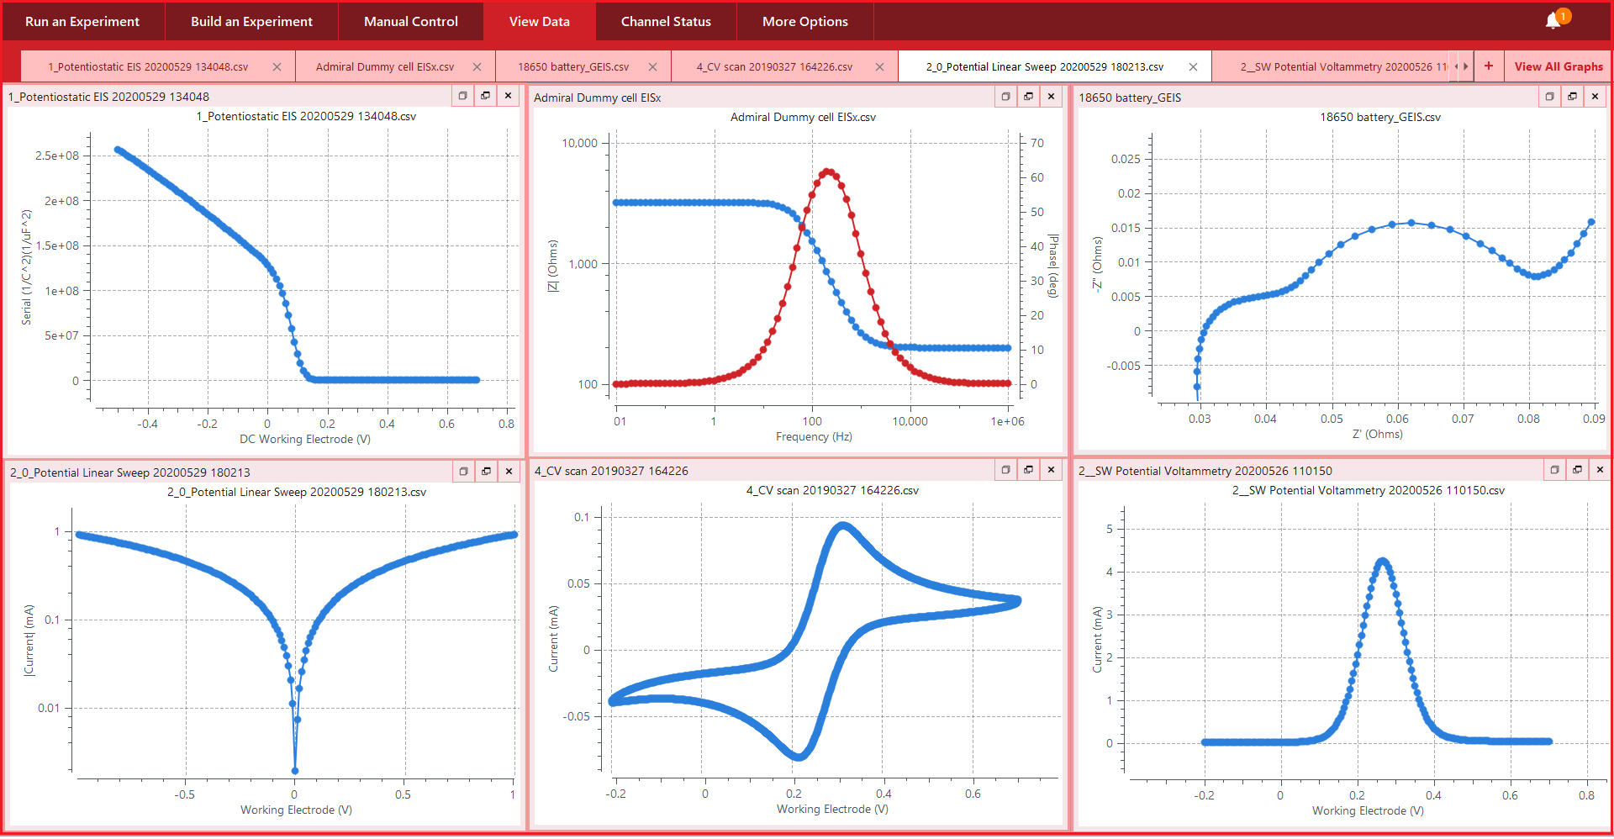Screen dimensions: 1614x839
Task: Click the Manual Control button
Action: point(410,22)
